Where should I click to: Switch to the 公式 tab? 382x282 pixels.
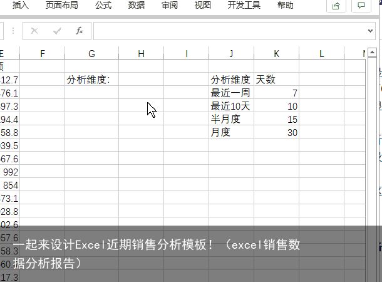pyautogui.click(x=103, y=5)
